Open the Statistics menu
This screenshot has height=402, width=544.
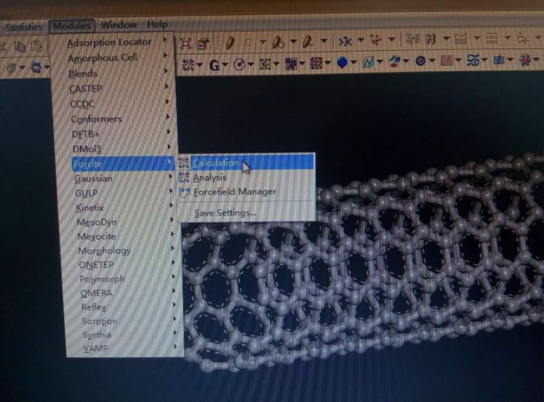tap(24, 27)
